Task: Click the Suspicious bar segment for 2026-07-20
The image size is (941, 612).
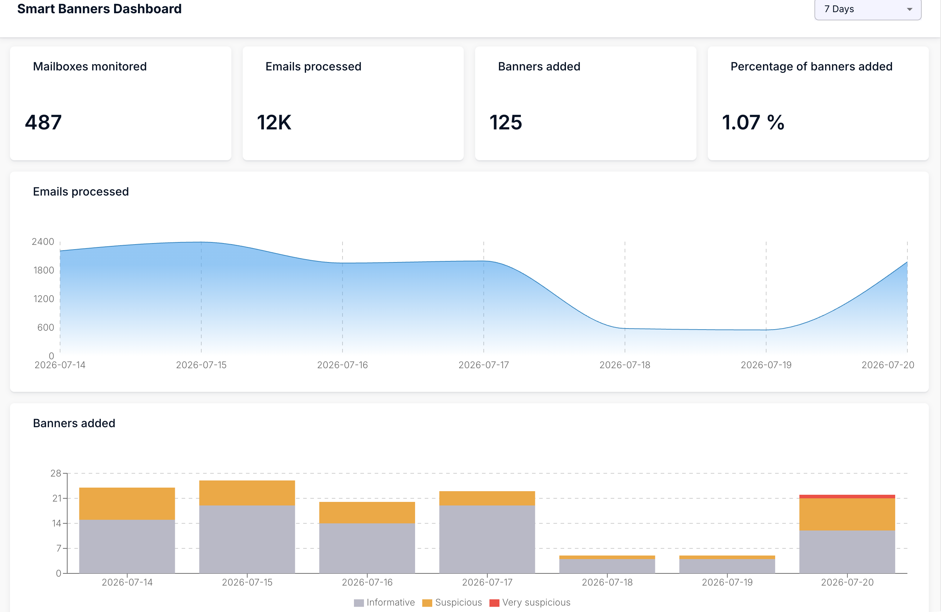Action: (x=847, y=514)
